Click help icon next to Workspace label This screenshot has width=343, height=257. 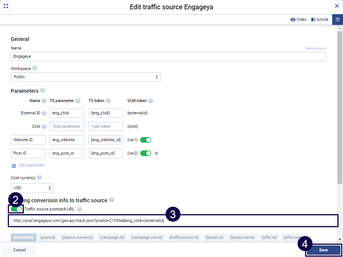pyautogui.click(x=35, y=69)
